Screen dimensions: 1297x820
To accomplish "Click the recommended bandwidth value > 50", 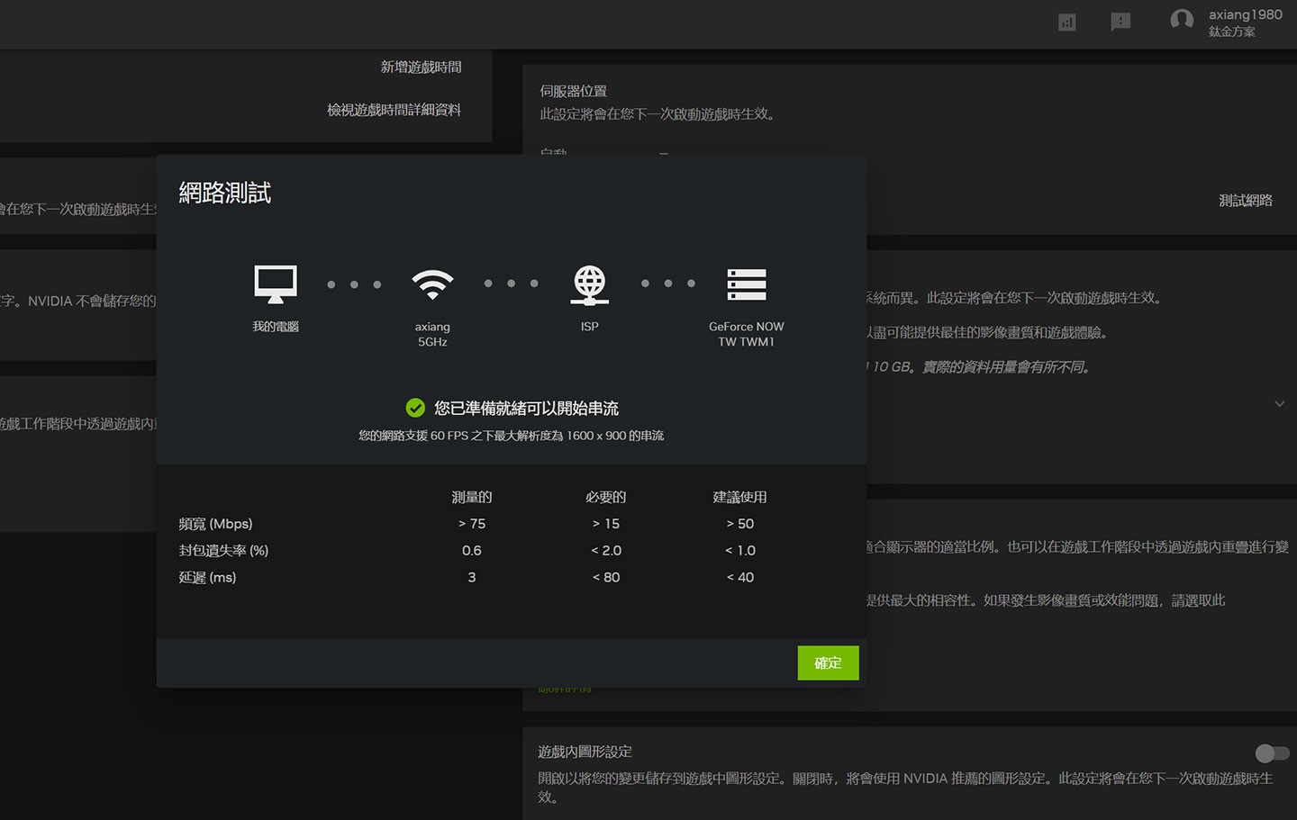I will [740, 524].
